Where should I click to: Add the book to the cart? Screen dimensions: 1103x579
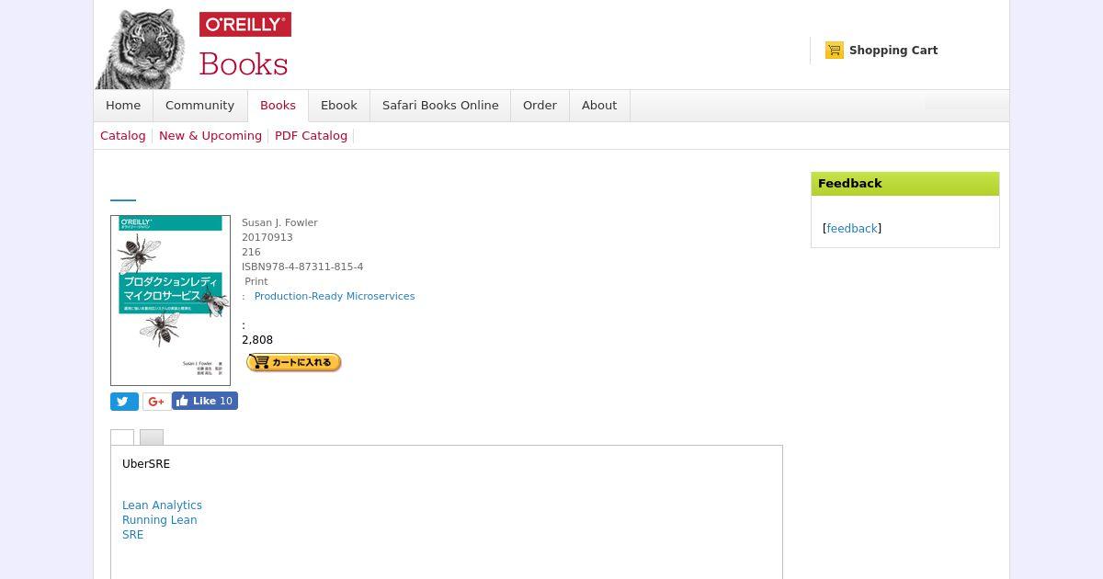tap(293, 362)
